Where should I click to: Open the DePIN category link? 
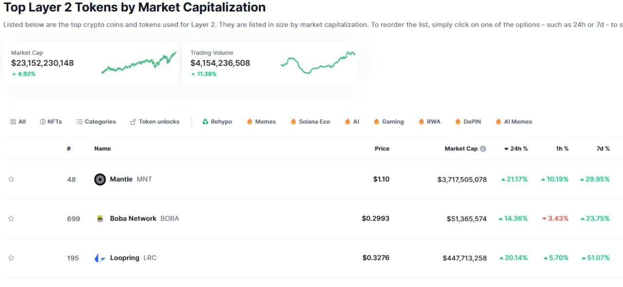[x=468, y=122]
